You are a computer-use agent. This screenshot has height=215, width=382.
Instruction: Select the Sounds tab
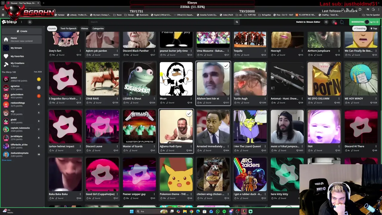pyautogui.click(x=52, y=28)
